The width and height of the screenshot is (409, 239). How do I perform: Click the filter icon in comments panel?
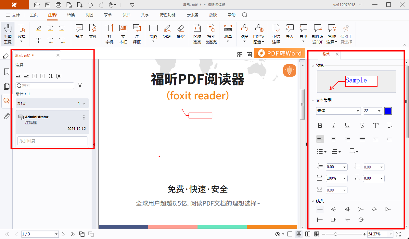click(80, 85)
